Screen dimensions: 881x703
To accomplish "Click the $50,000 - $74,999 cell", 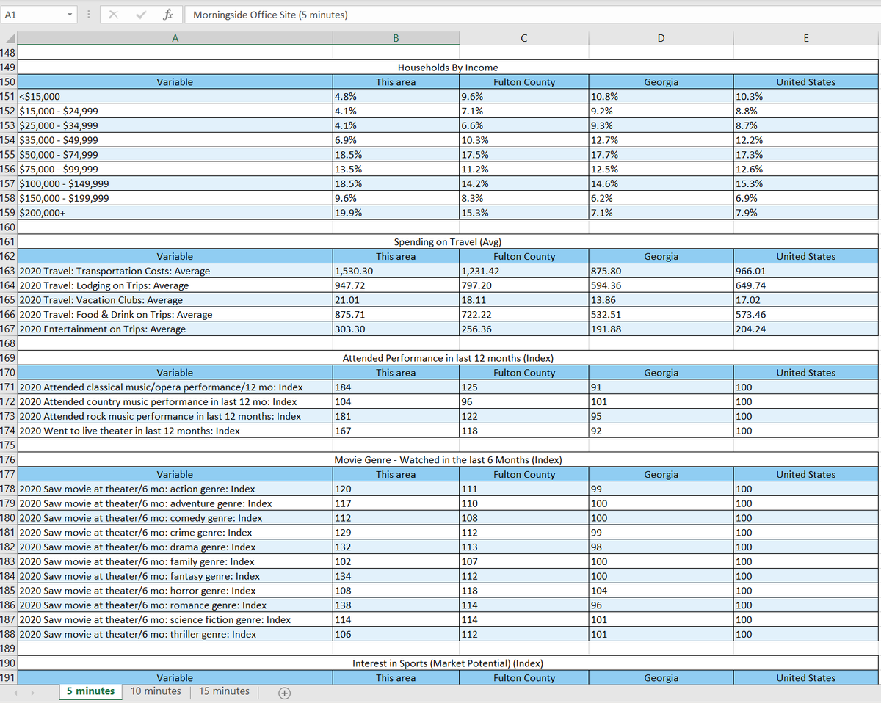I will (x=175, y=155).
